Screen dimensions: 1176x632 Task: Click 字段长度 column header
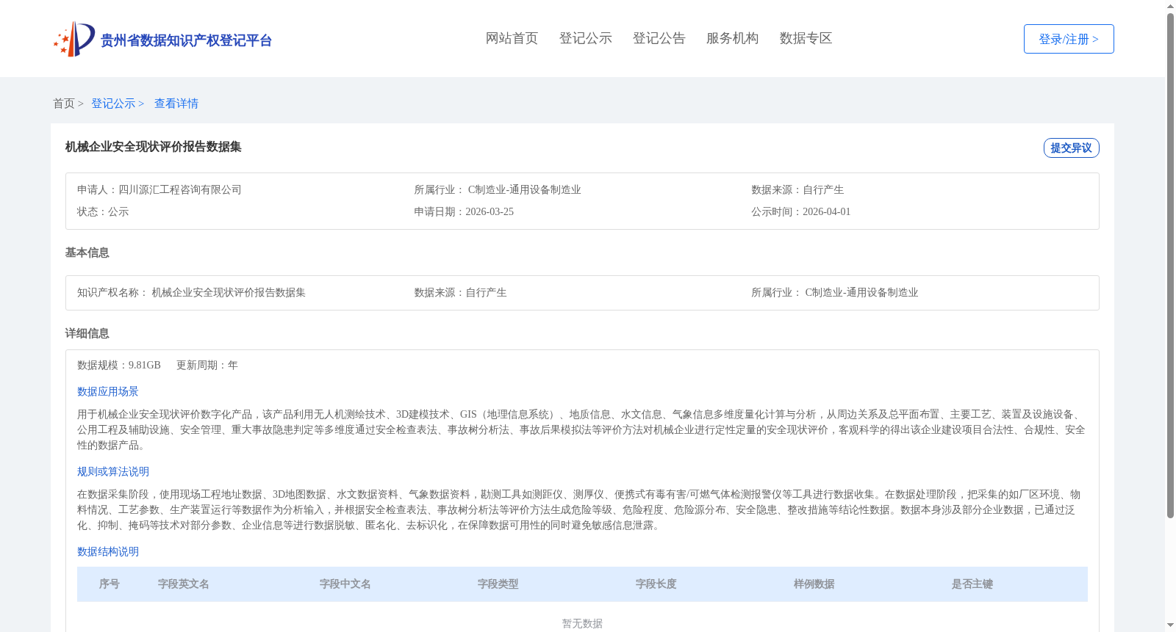656,584
